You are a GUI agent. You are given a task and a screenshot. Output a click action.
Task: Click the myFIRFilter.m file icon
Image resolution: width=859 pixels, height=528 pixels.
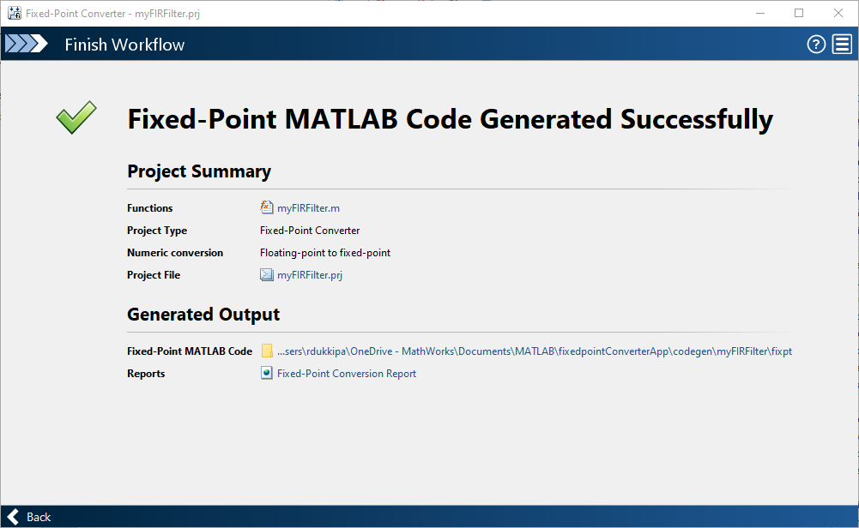point(267,207)
